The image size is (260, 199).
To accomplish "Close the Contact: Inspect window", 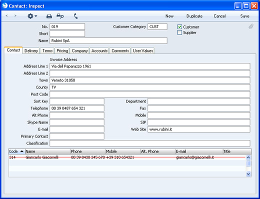I will (254, 6).
